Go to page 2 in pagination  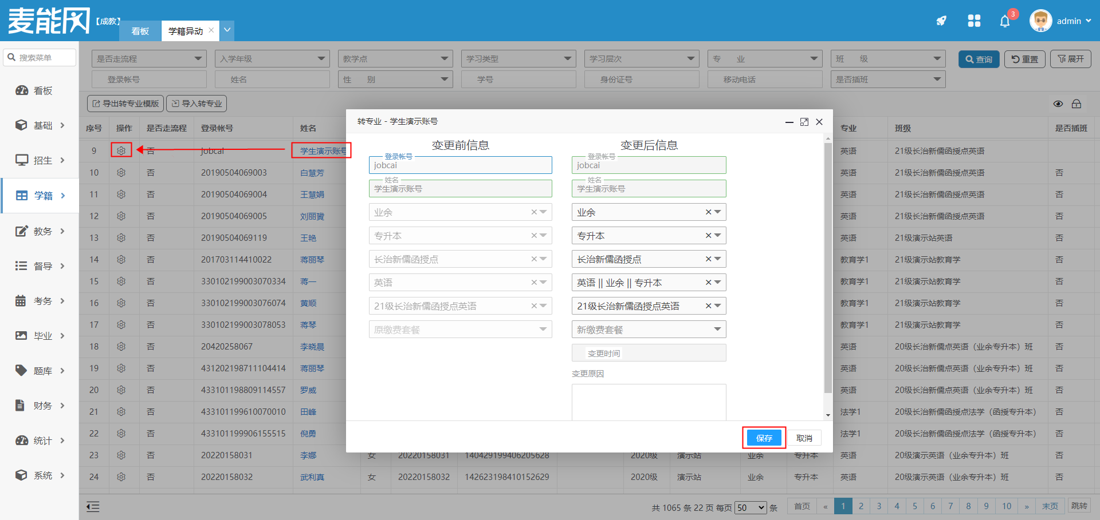[x=861, y=506]
